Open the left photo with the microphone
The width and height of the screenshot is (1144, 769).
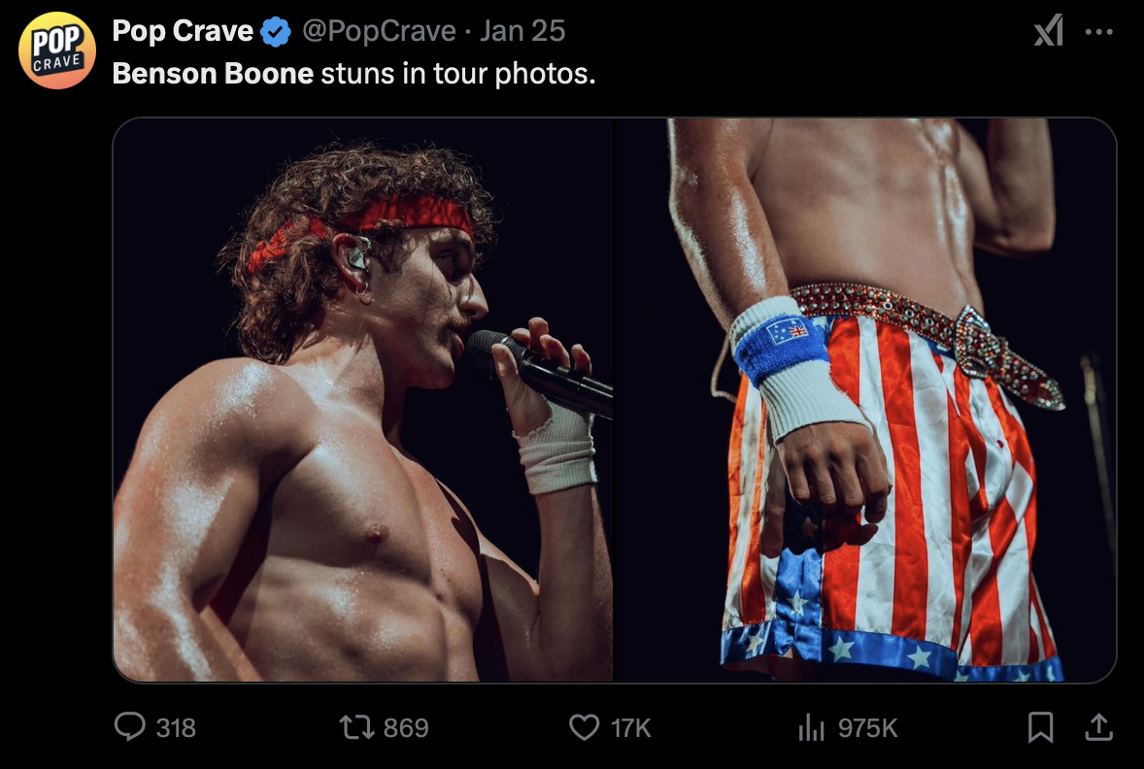click(x=363, y=400)
